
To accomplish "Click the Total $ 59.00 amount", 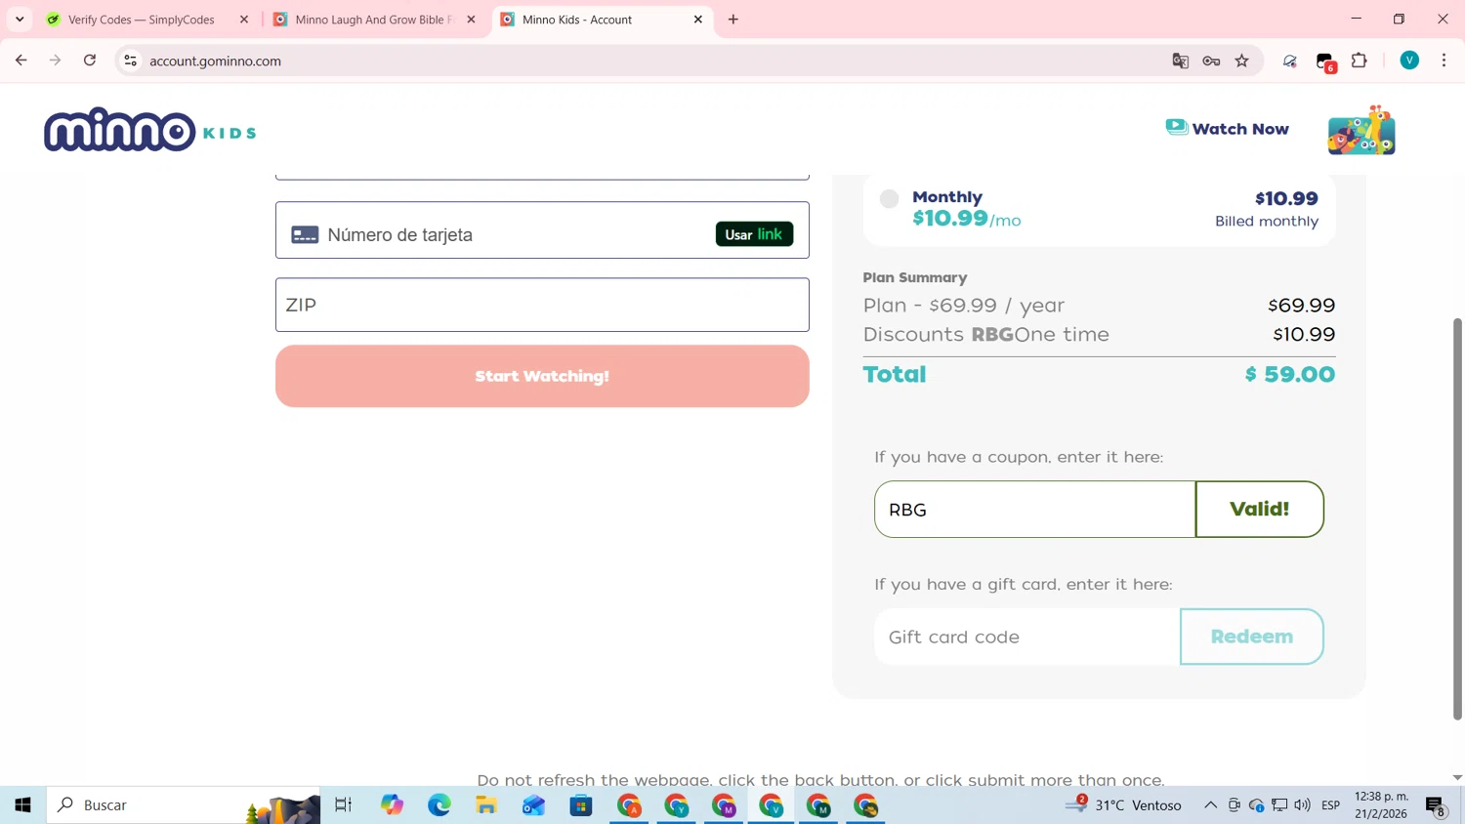I will click(1289, 375).
